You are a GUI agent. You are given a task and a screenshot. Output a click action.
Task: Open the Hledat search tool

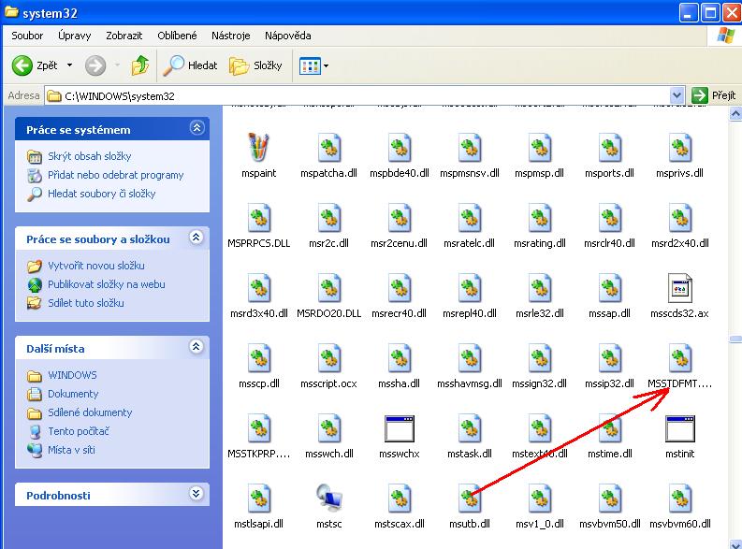coord(190,65)
